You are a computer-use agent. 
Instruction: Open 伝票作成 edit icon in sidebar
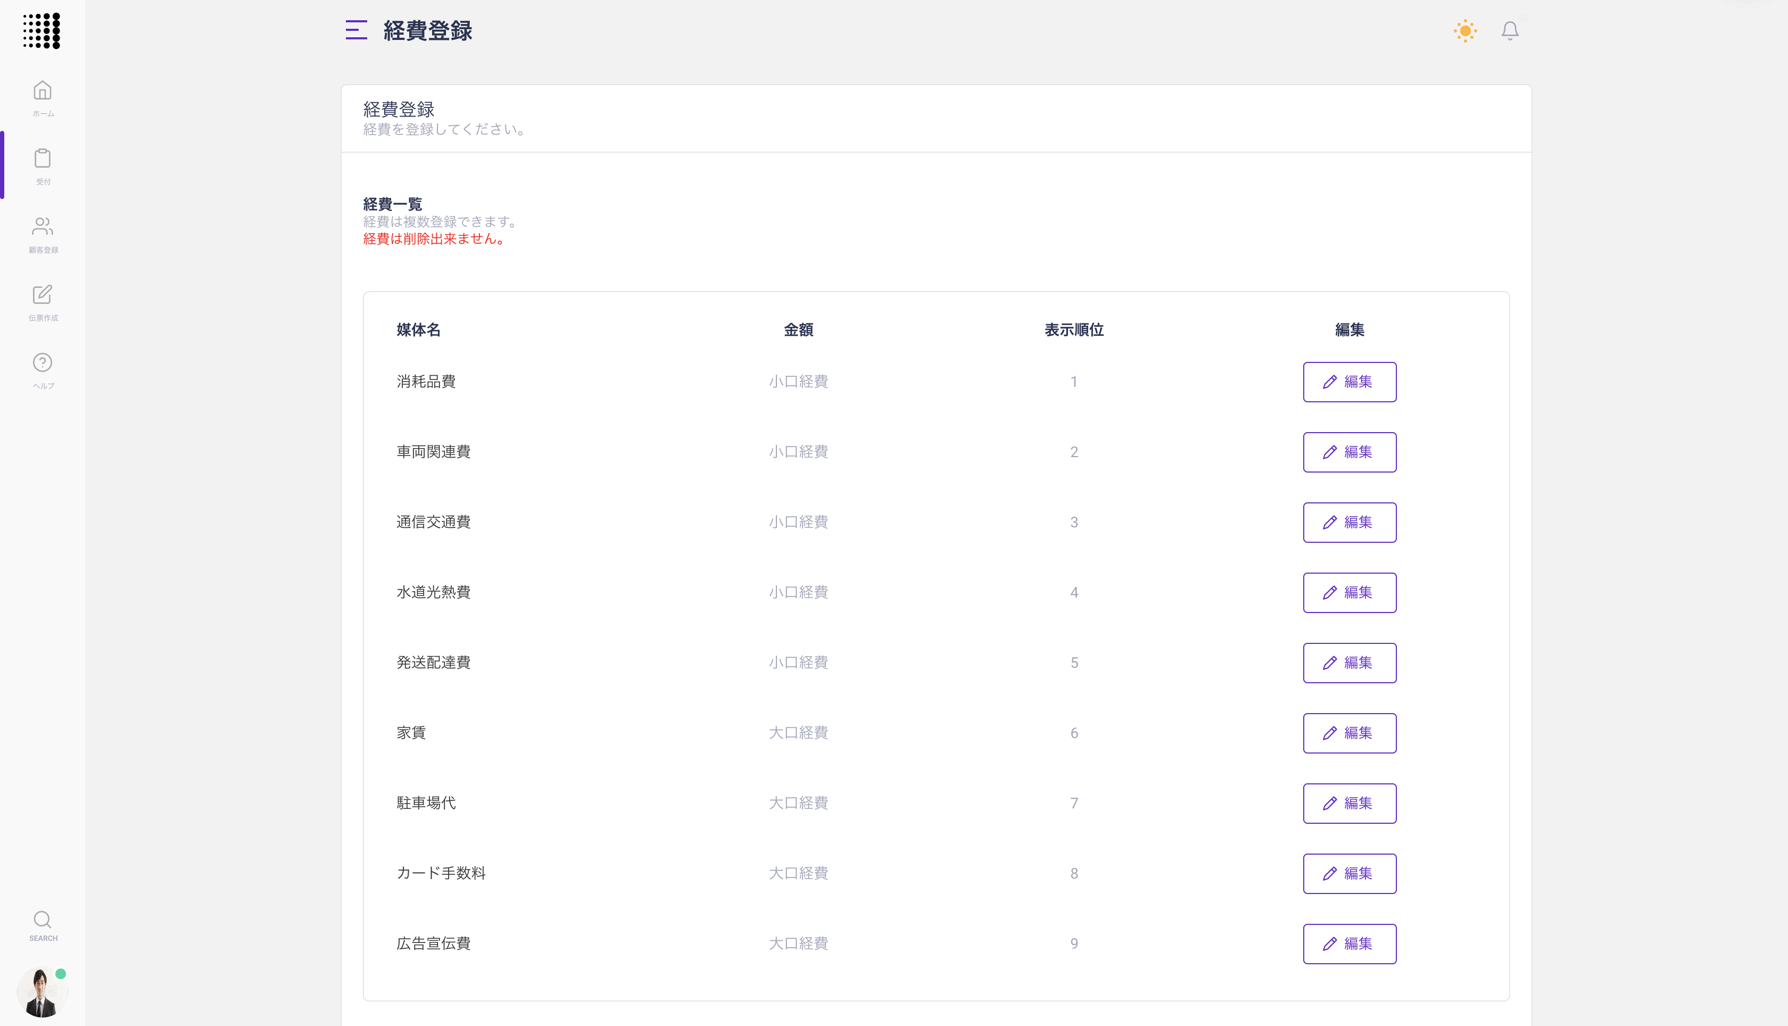pos(42,295)
